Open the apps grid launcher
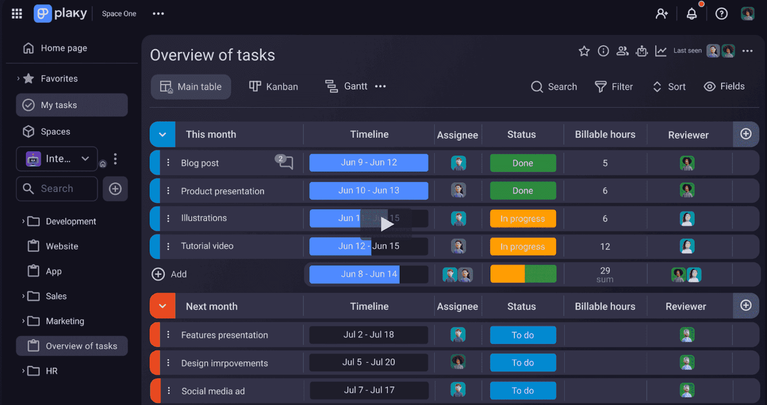Screen dimensions: 767x405 17,13
